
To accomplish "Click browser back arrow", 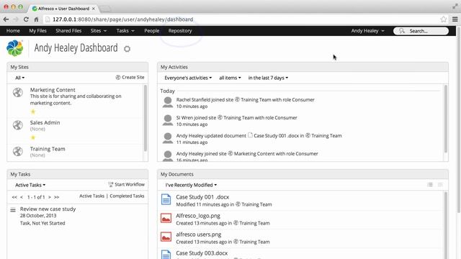I will [6, 19].
